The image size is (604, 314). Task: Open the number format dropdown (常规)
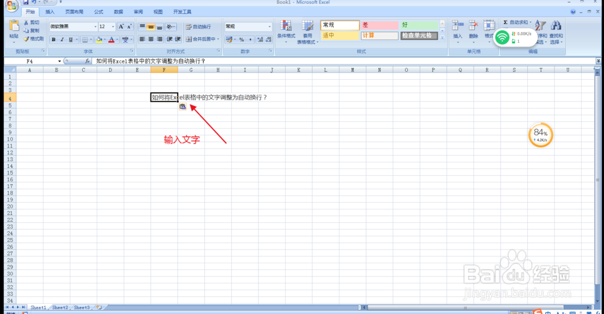(x=269, y=27)
